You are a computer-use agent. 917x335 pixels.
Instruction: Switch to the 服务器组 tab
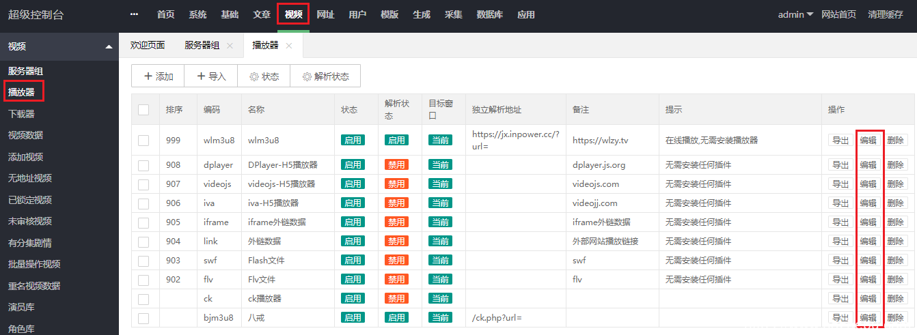(202, 45)
